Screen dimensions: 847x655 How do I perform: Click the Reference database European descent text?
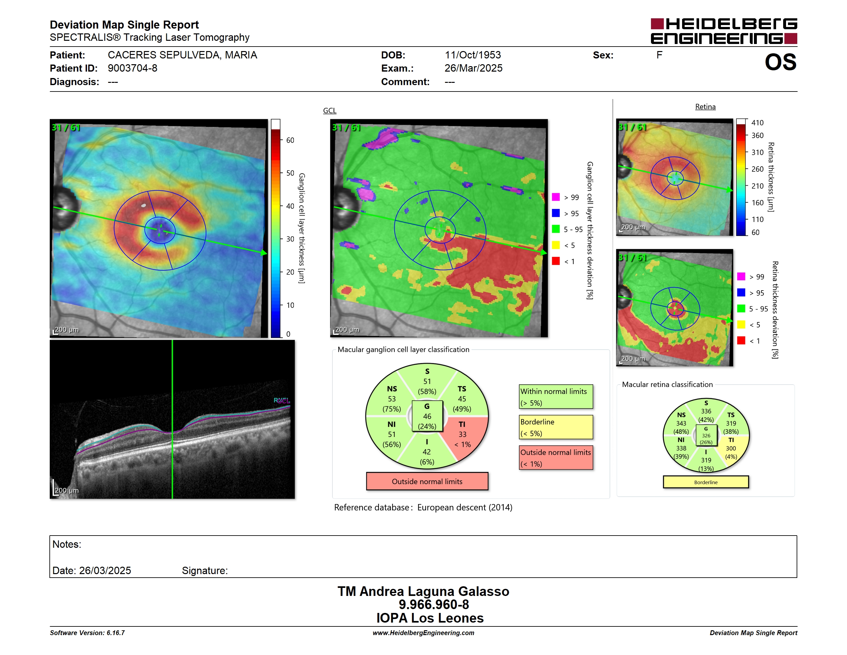423,508
